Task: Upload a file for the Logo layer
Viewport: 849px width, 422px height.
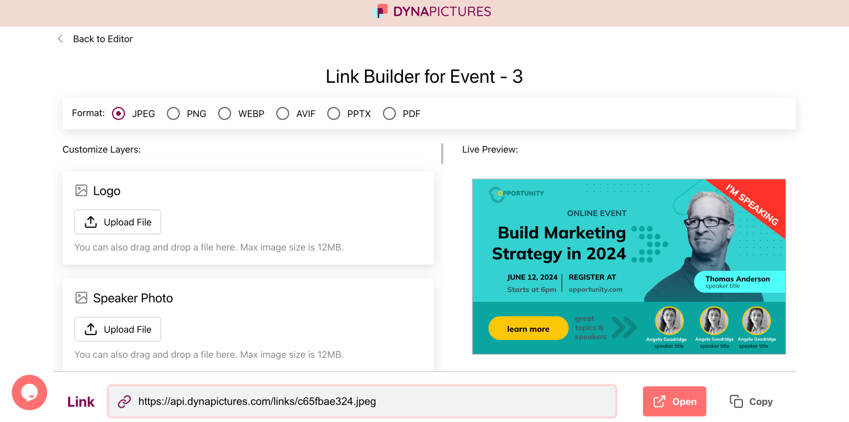Action: 118,222
